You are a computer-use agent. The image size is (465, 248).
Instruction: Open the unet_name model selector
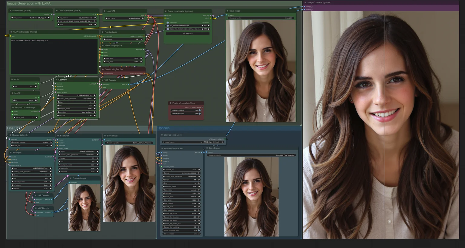[x=30, y=18]
